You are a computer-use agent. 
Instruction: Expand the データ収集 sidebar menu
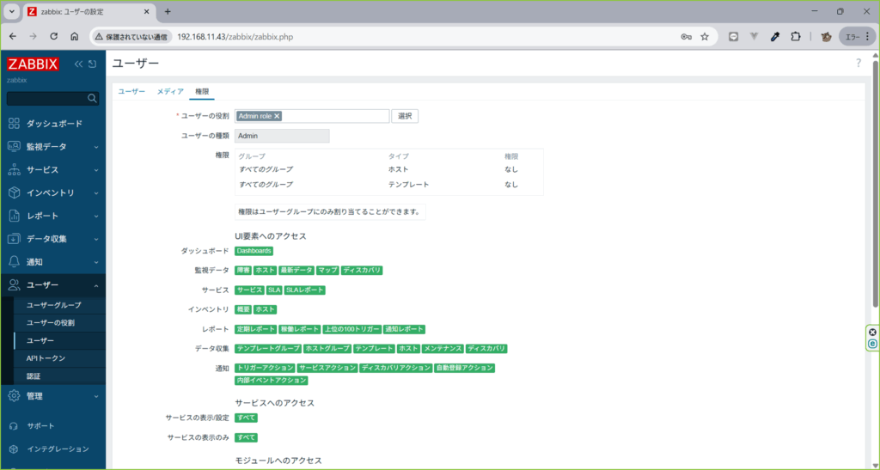[x=53, y=239]
